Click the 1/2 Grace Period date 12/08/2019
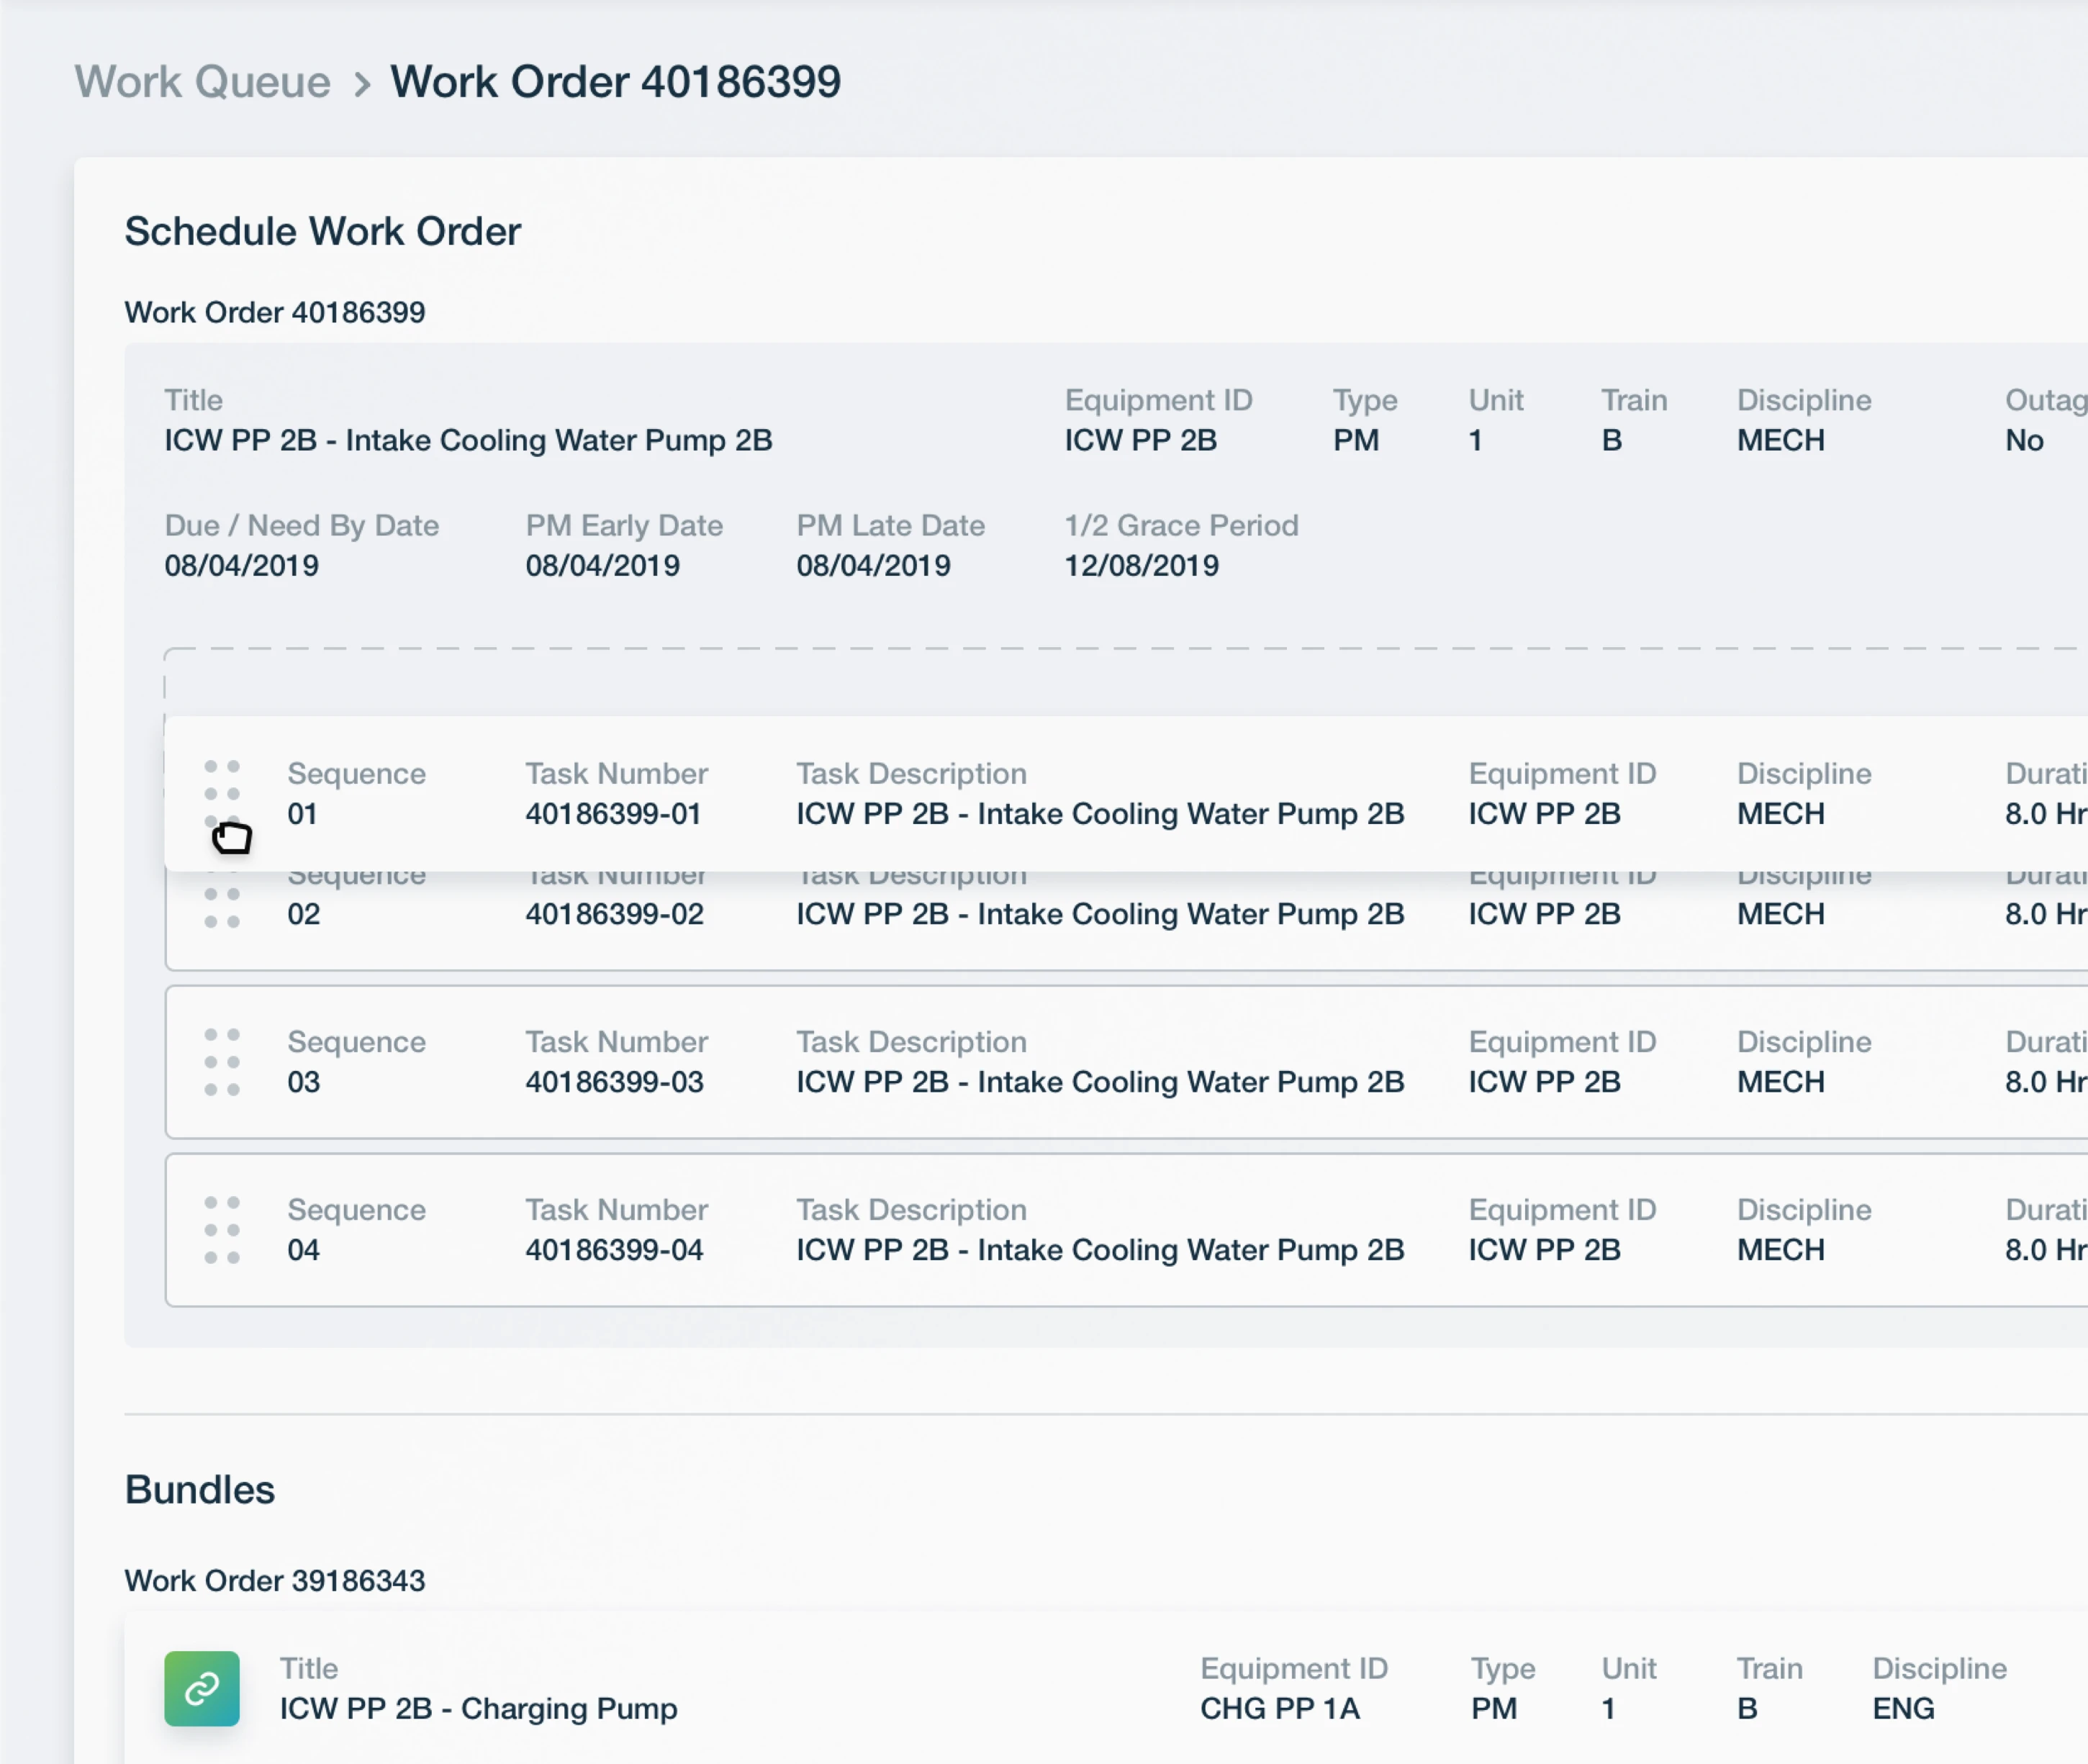The height and width of the screenshot is (1764, 2088). click(x=1141, y=566)
